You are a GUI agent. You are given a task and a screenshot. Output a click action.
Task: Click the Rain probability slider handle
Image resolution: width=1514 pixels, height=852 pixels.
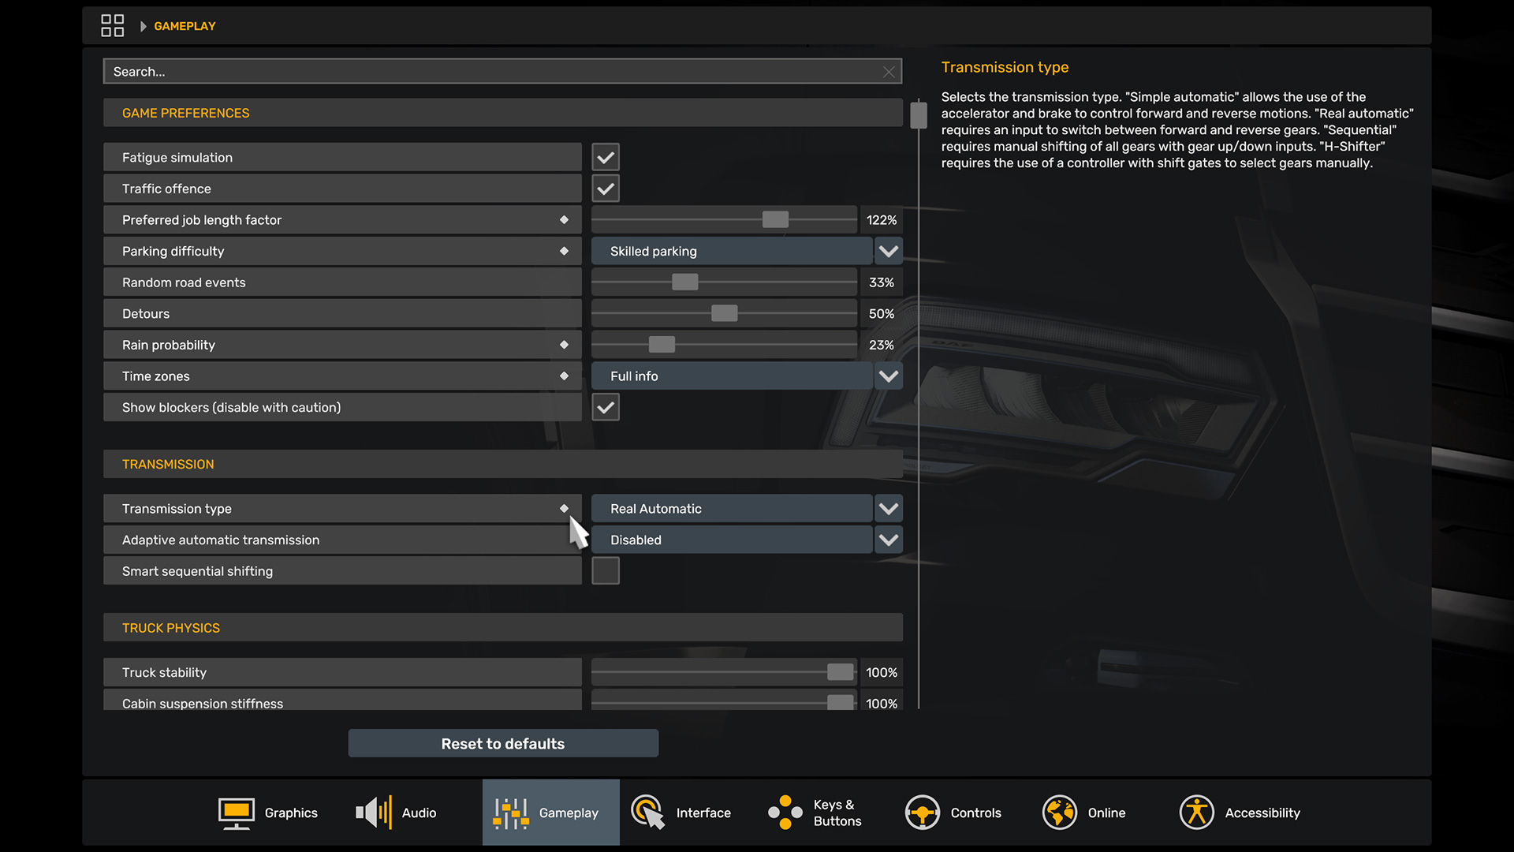tap(662, 345)
